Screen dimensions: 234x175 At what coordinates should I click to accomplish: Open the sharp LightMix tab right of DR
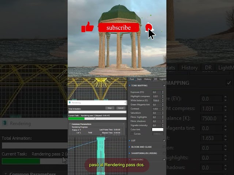(163, 79)
